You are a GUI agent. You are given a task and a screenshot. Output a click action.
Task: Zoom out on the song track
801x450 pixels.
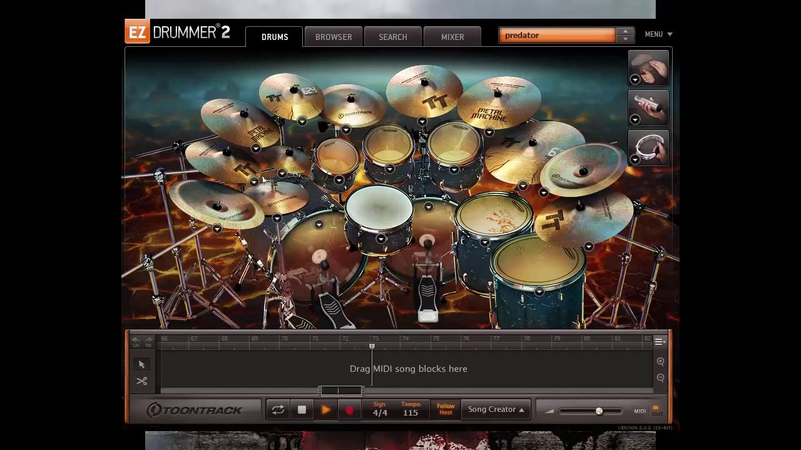[x=660, y=377]
